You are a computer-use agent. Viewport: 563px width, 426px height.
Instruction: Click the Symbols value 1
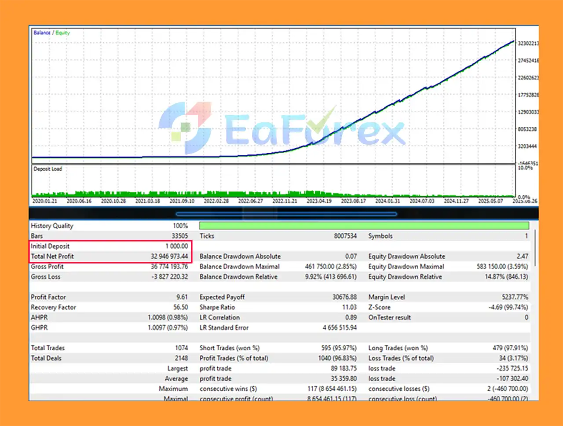click(x=526, y=236)
